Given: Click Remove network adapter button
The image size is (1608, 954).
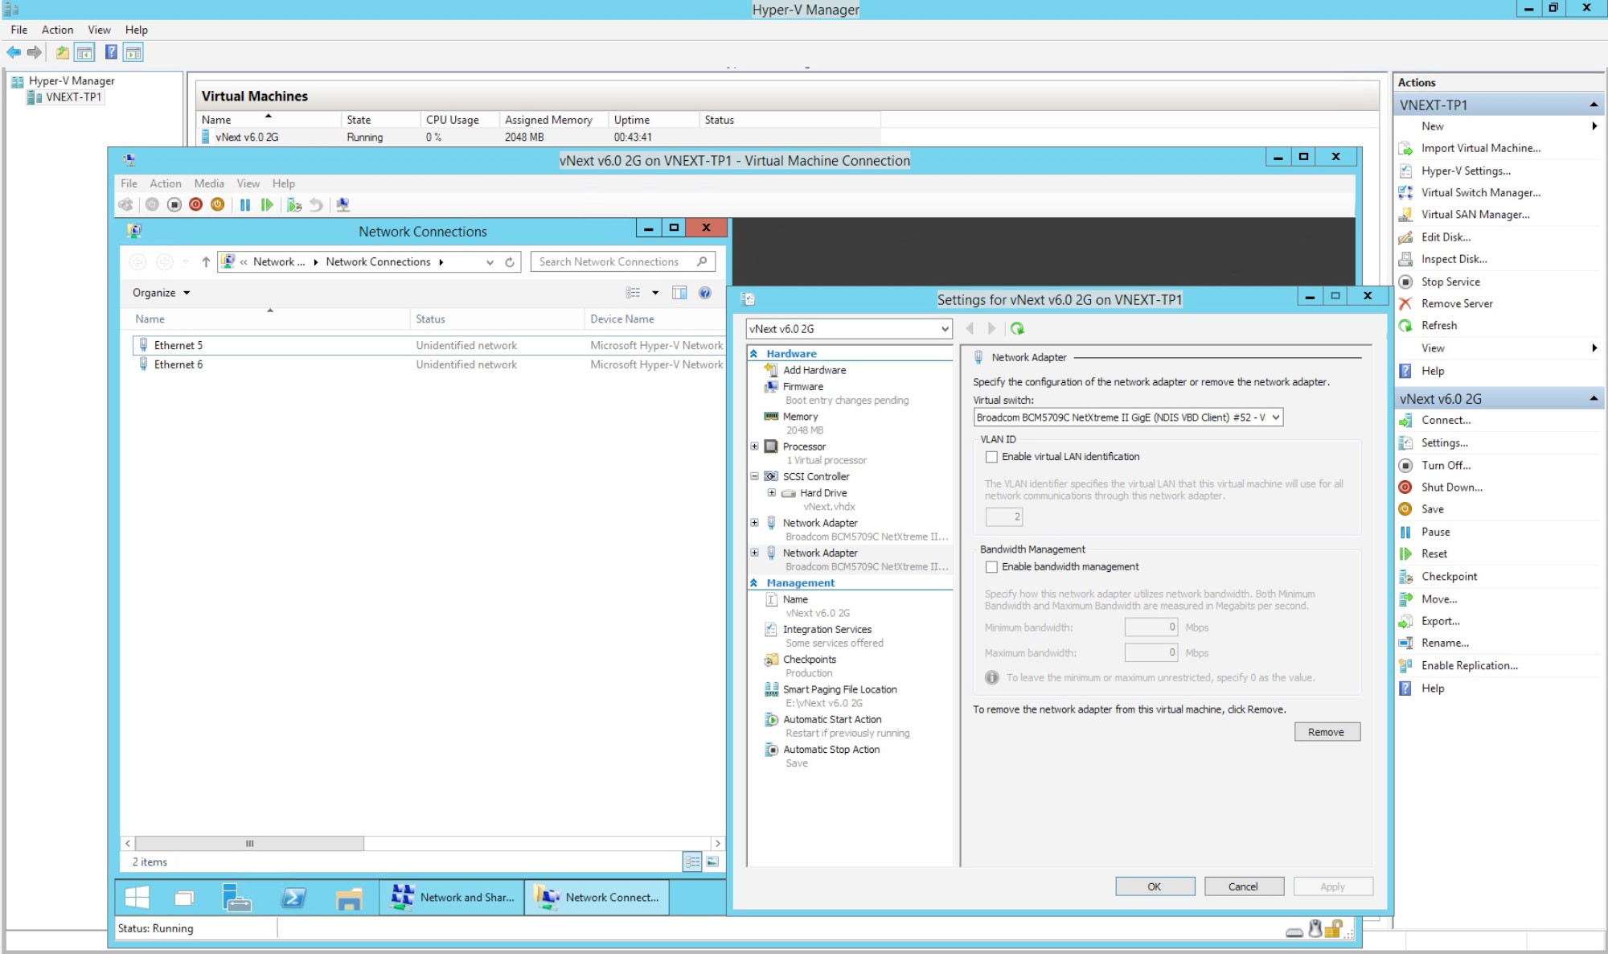Looking at the screenshot, I should click(1327, 732).
